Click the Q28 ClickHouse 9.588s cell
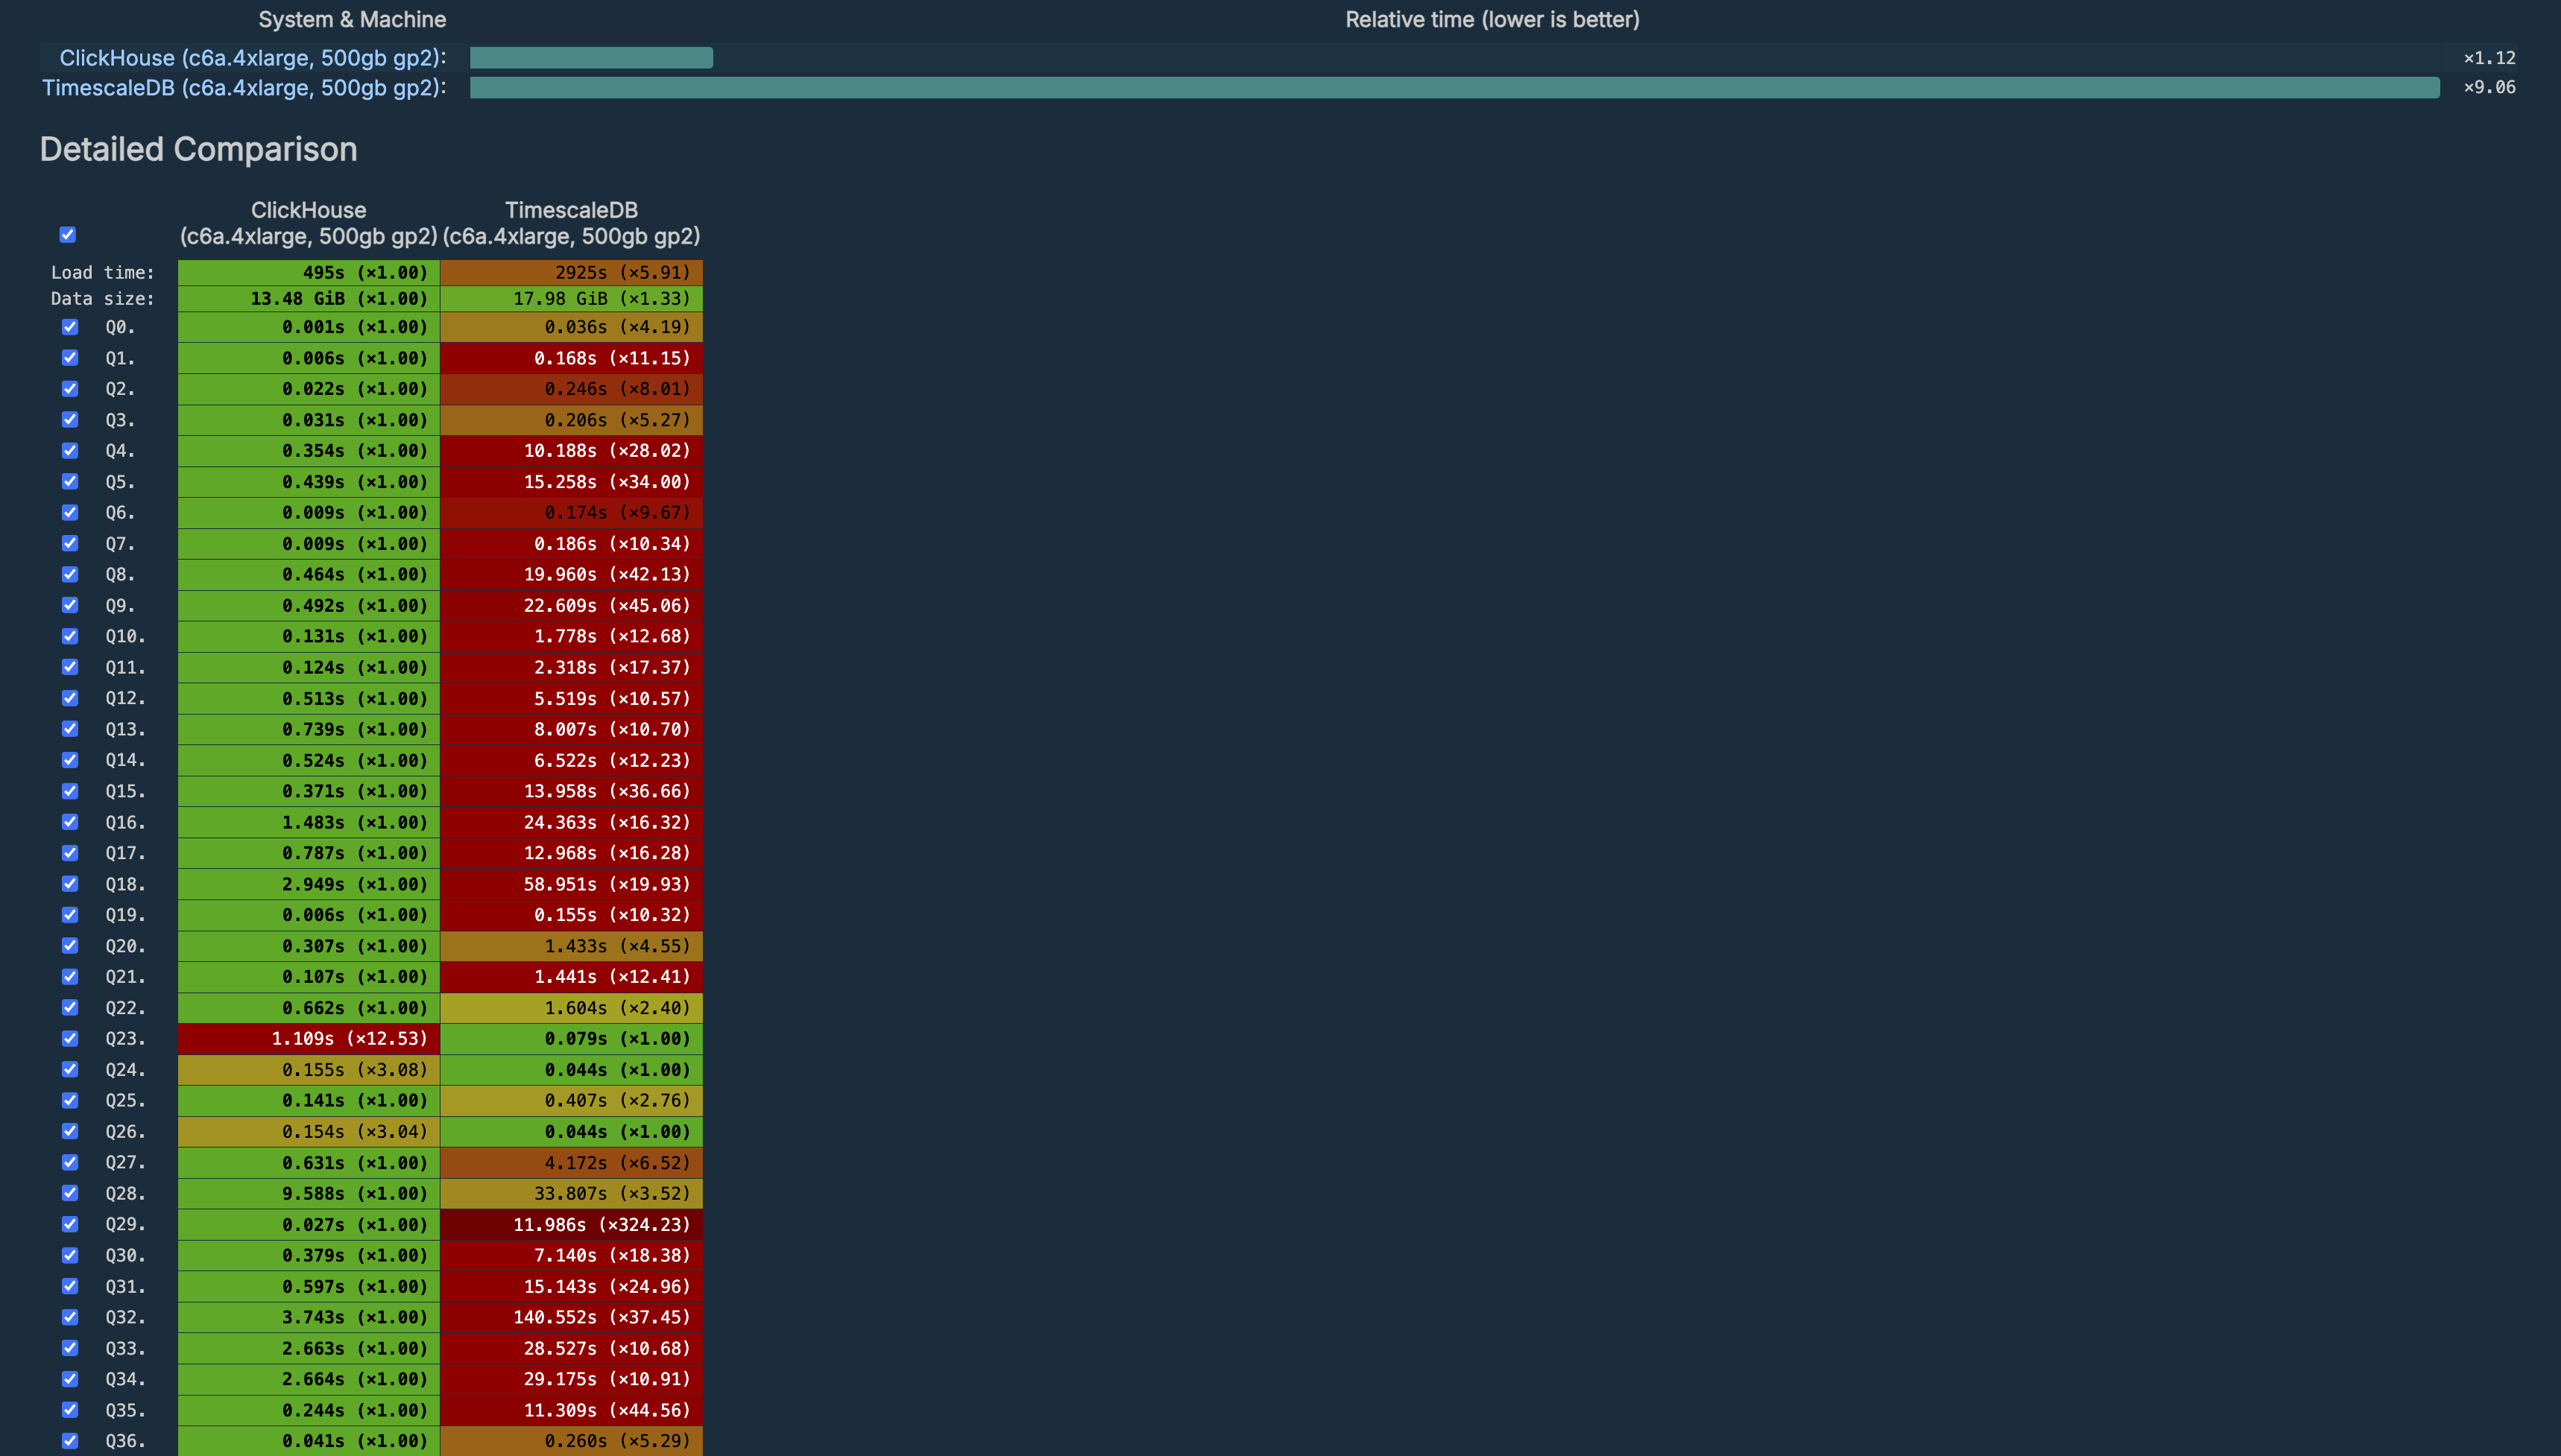This screenshot has height=1456, width=2561. coord(309,1194)
